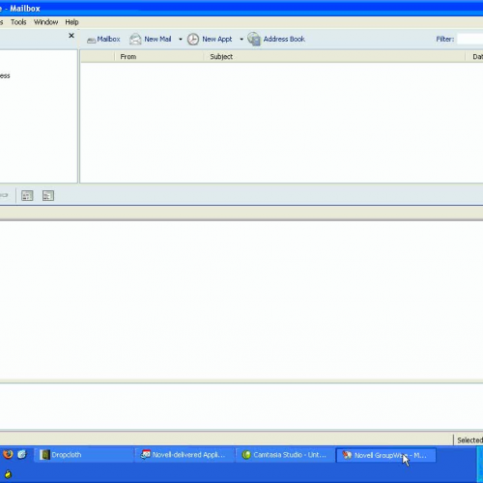Launch Firefox from quick launch bar
This screenshot has height=483, width=483.
[x=8, y=454]
